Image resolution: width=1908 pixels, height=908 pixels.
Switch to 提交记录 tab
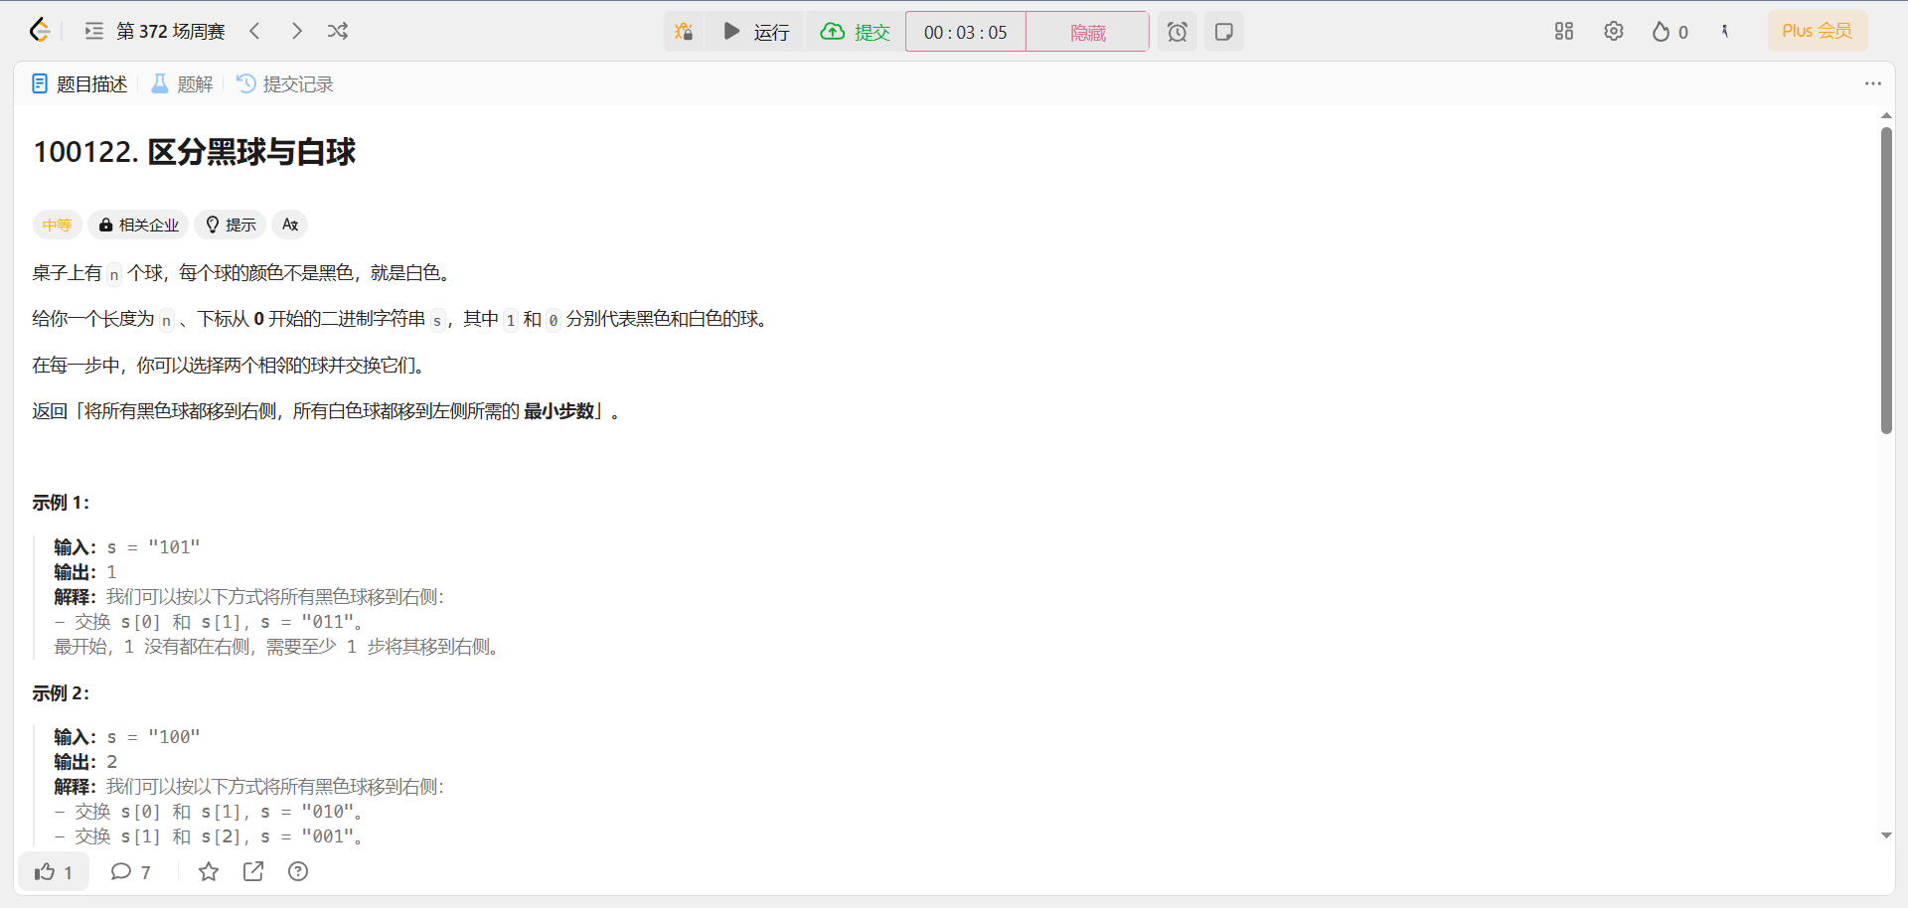[x=285, y=84]
